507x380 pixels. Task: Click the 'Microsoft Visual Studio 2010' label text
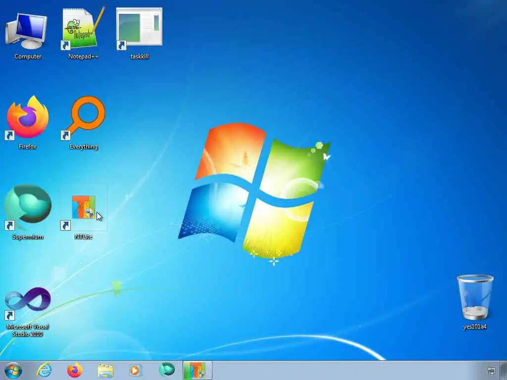[x=28, y=330]
